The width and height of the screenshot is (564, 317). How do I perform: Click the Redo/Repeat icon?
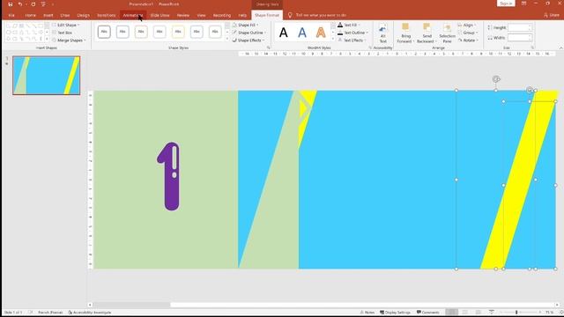[x=33, y=4]
